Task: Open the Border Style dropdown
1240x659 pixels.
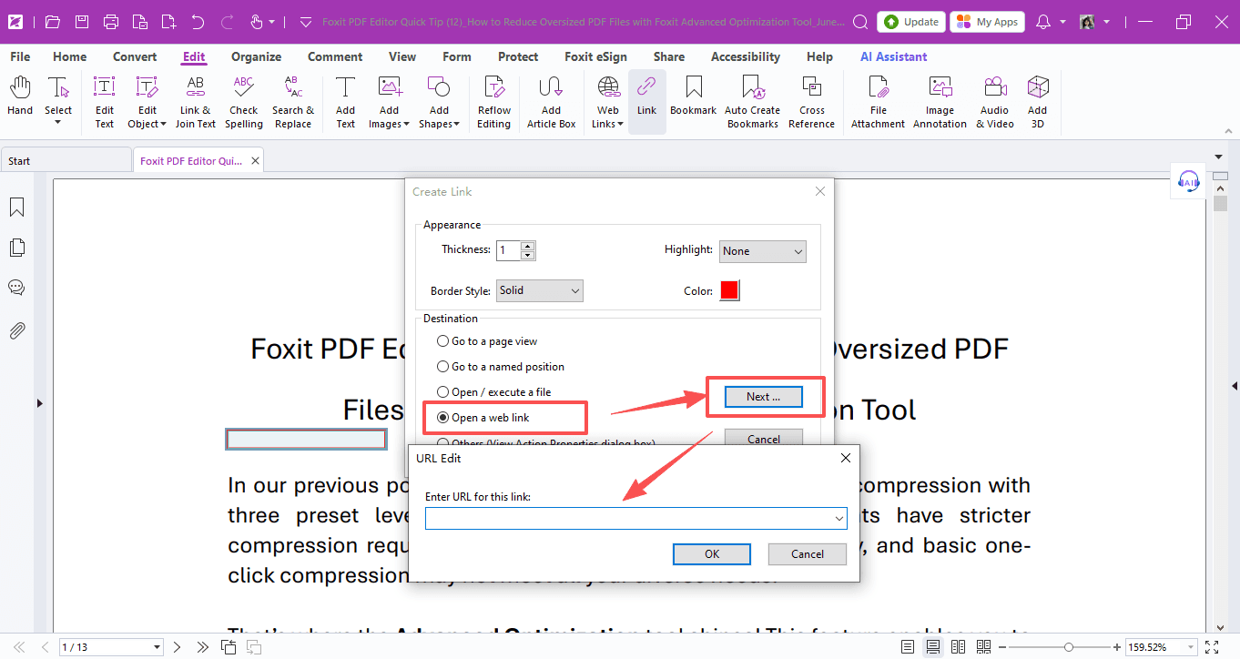Action: pyautogui.click(x=540, y=290)
